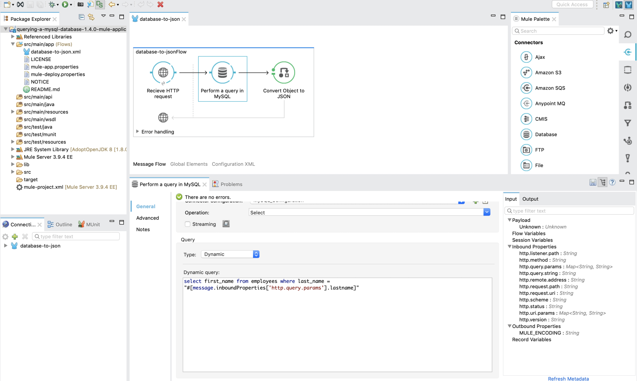This screenshot has height=381, width=637.
Task: Open the Advanced settings section
Action: [147, 218]
